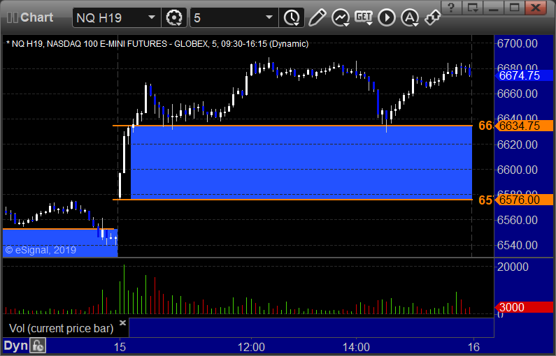Click the 6540.00 price axis label
Screen dimensions: 556x356
(x=517, y=245)
